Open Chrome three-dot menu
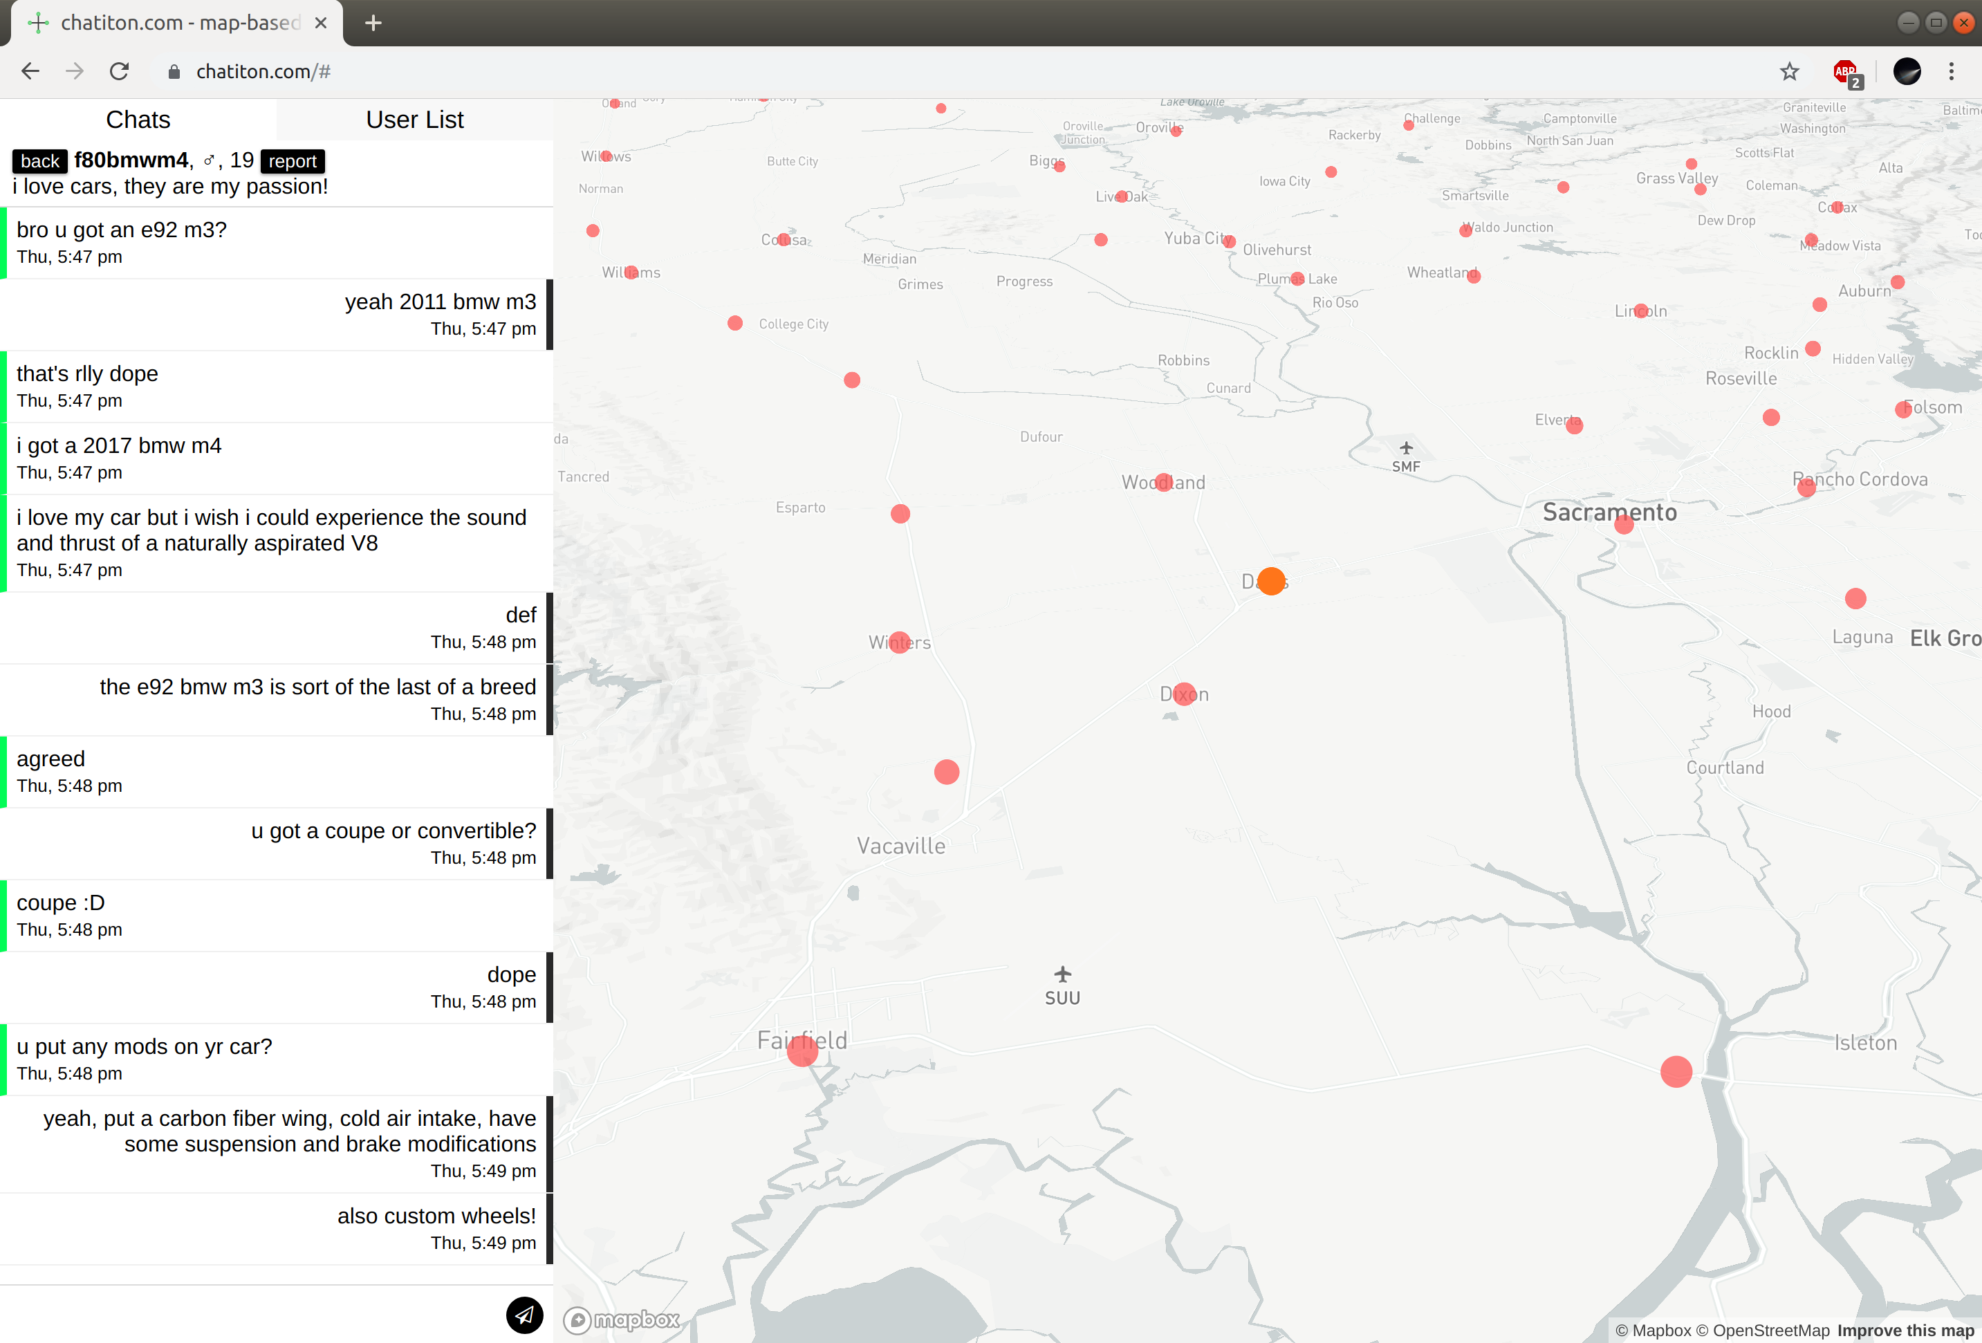 coord(1952,72)
